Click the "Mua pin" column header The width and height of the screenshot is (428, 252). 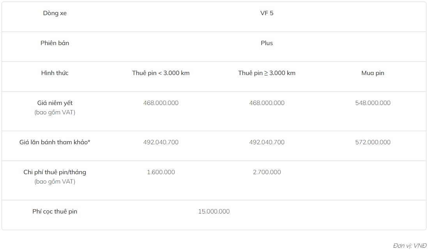[x=373, y=73]
